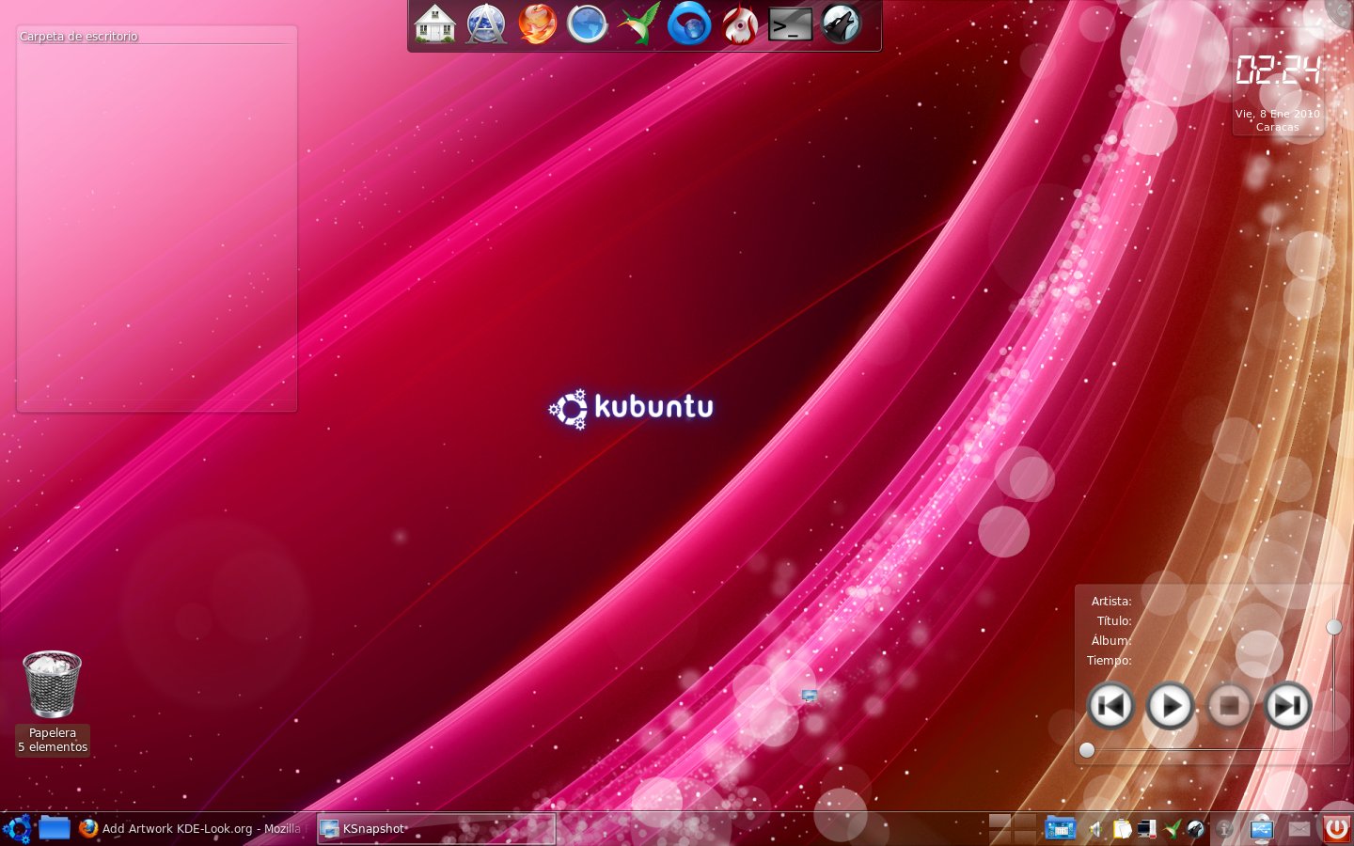Viewport: 1354px width, 846px height.
Task: Play music in the now-playing widget
Action: pyautogui.click(x=1170, y=705)
